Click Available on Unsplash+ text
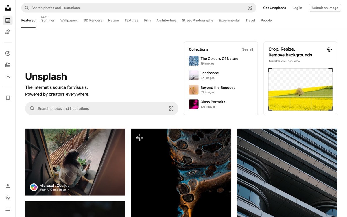This screenshot has height=217, width=347. 284,61
